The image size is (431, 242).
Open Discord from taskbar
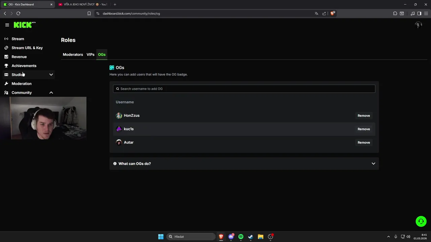(231, 237)
